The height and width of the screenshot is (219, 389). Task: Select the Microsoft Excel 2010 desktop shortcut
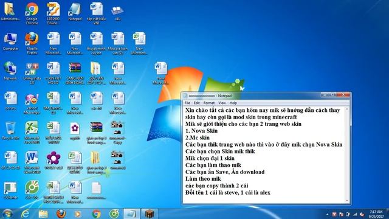point(32,133)
